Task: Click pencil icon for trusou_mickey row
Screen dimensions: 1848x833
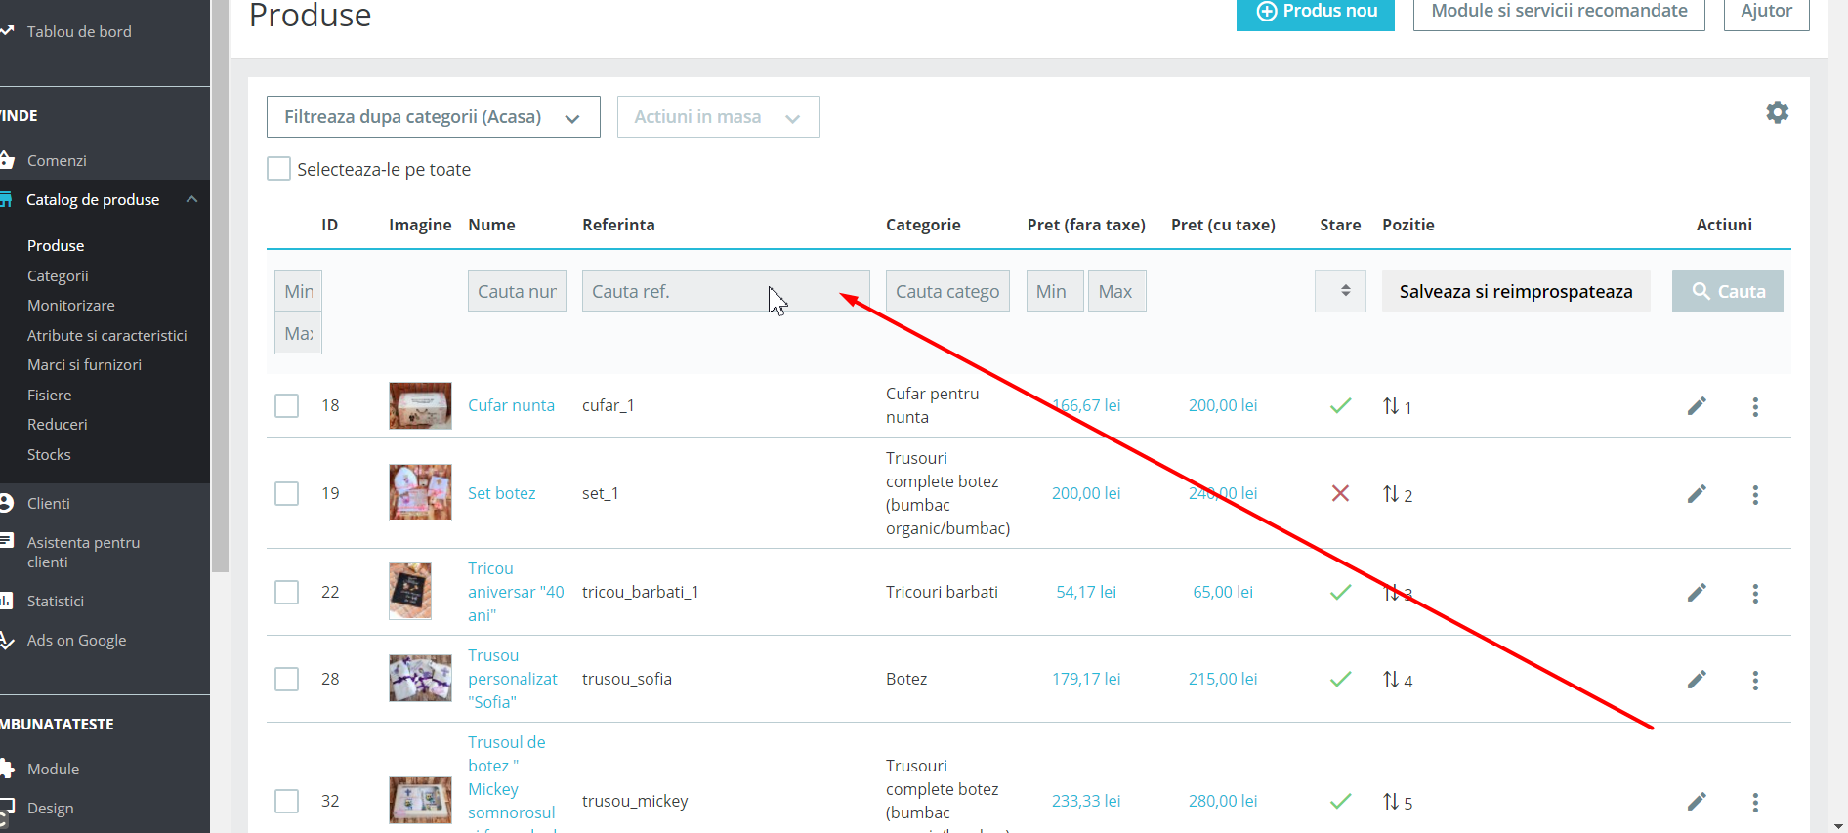Action: [1697, 802]
